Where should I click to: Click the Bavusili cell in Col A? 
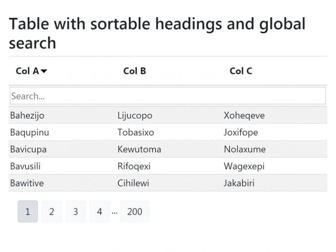[25, 166]
